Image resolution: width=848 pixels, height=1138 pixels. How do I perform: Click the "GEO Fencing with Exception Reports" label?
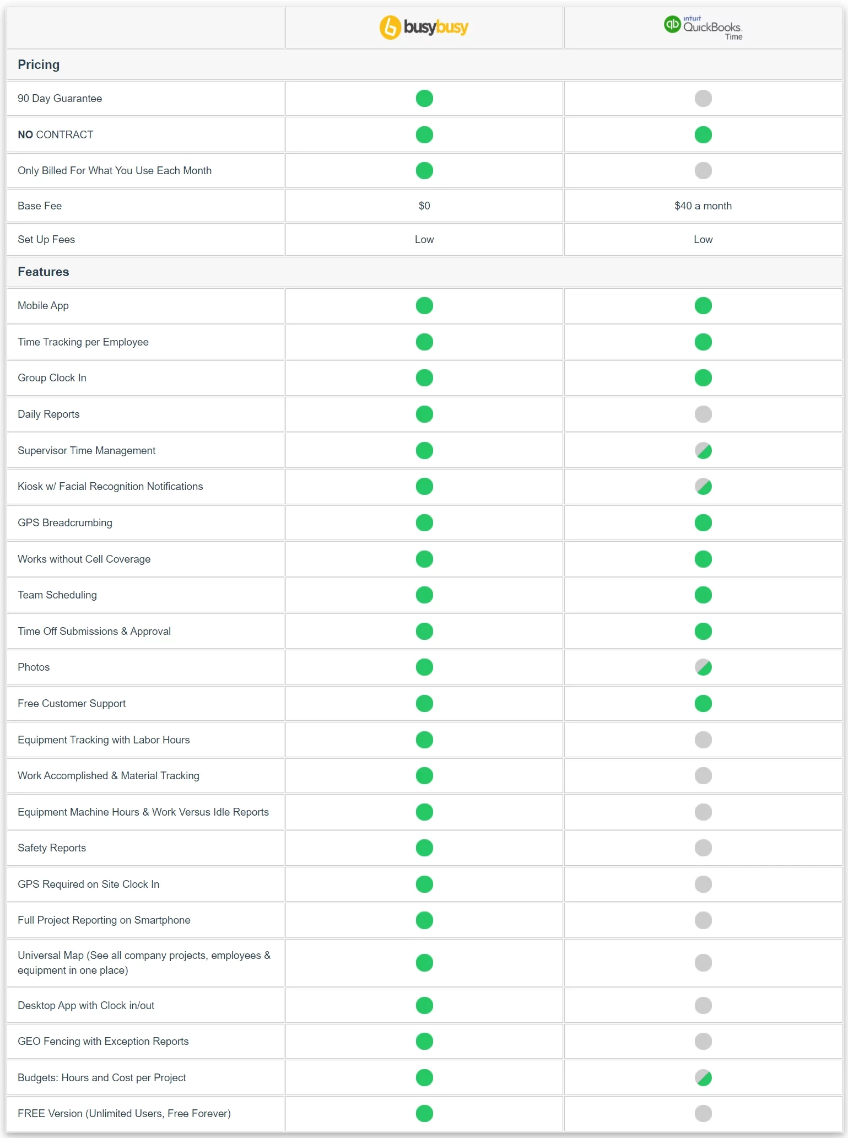pyautogui.click(x=103, y=1041)
